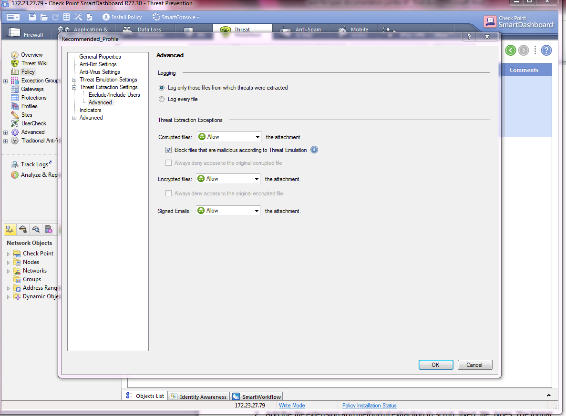Select 'Log every file' radio button

tap(162, 99)
